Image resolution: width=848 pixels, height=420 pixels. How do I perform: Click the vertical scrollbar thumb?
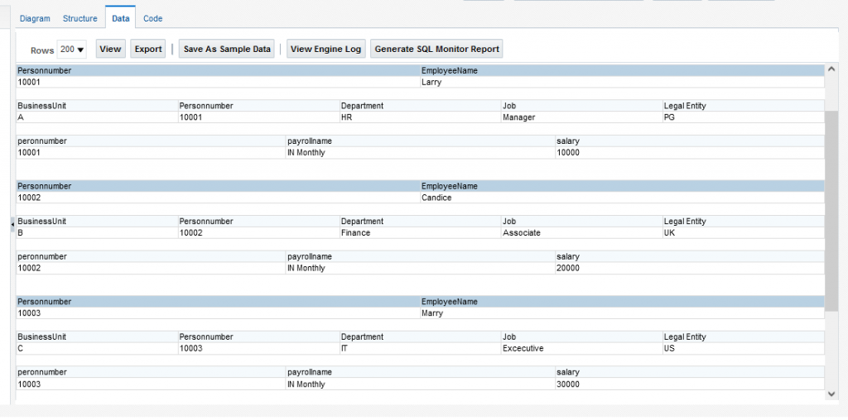pos(831,211)
